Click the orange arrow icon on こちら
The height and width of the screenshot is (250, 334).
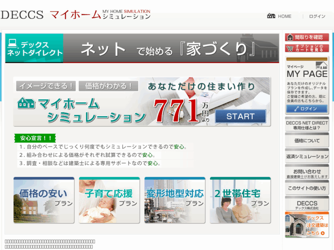tap(323, 233)
